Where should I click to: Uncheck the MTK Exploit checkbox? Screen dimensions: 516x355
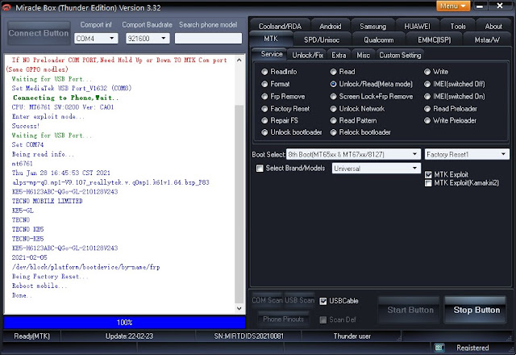428,174
